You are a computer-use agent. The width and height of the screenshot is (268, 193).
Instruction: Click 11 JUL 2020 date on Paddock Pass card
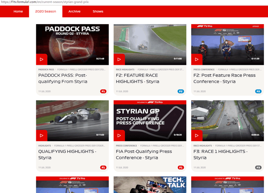click(x=45, y=91)
